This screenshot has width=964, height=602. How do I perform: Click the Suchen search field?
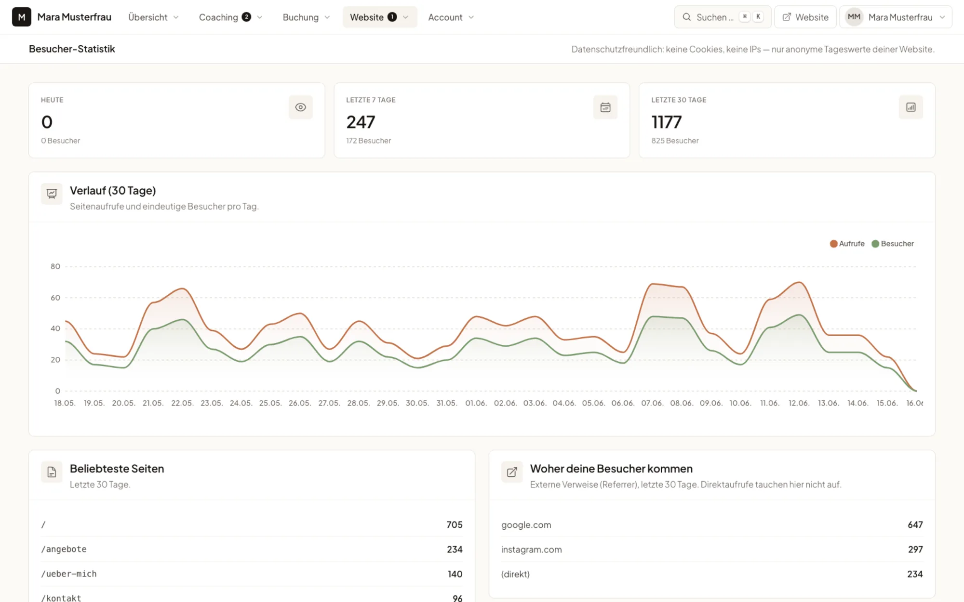pos(723,17)
